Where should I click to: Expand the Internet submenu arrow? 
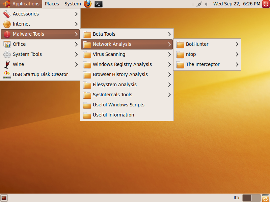coord(76,24)
